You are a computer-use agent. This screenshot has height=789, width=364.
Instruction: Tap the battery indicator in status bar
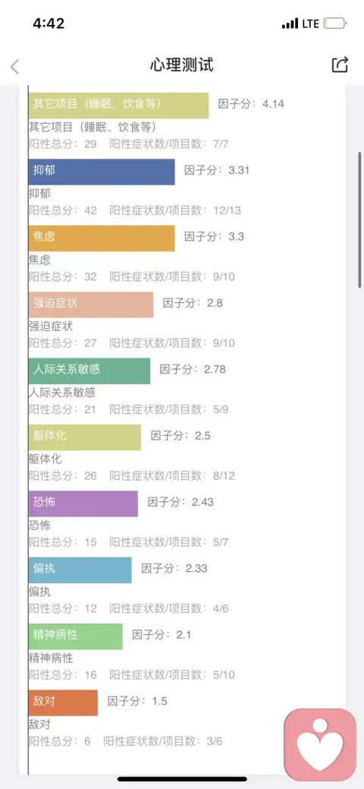(335, 24)
